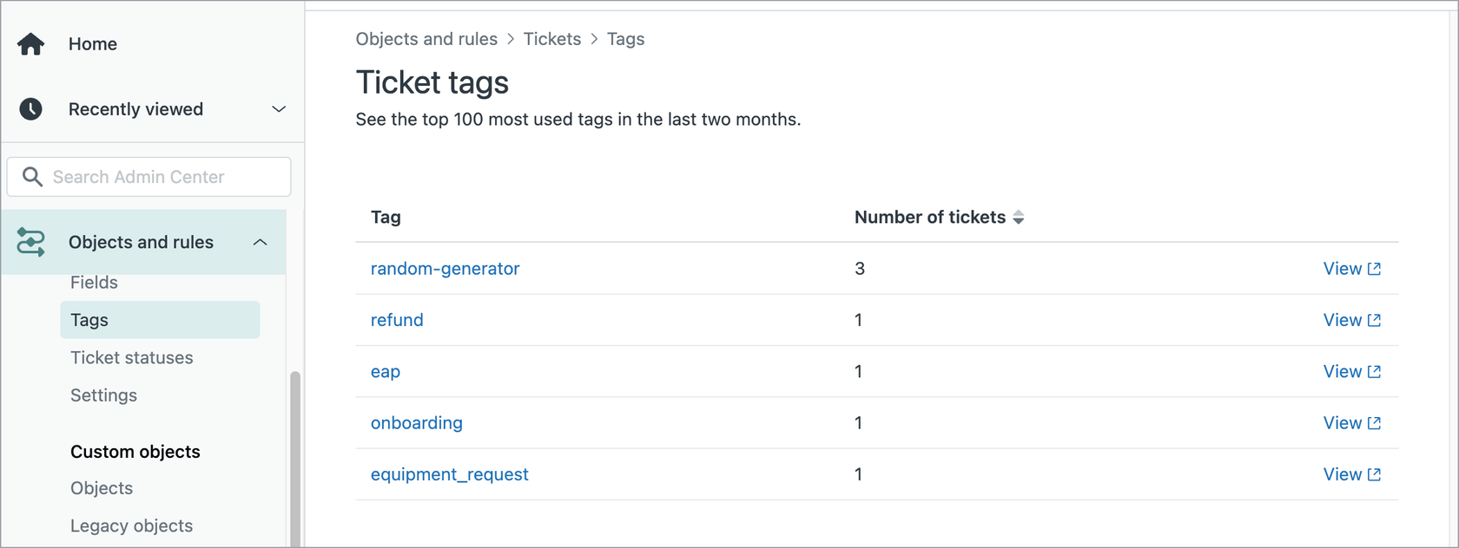Click the eap tag link
The height and width of the screenshot is (548, 1459).
[x=386, y=372]
